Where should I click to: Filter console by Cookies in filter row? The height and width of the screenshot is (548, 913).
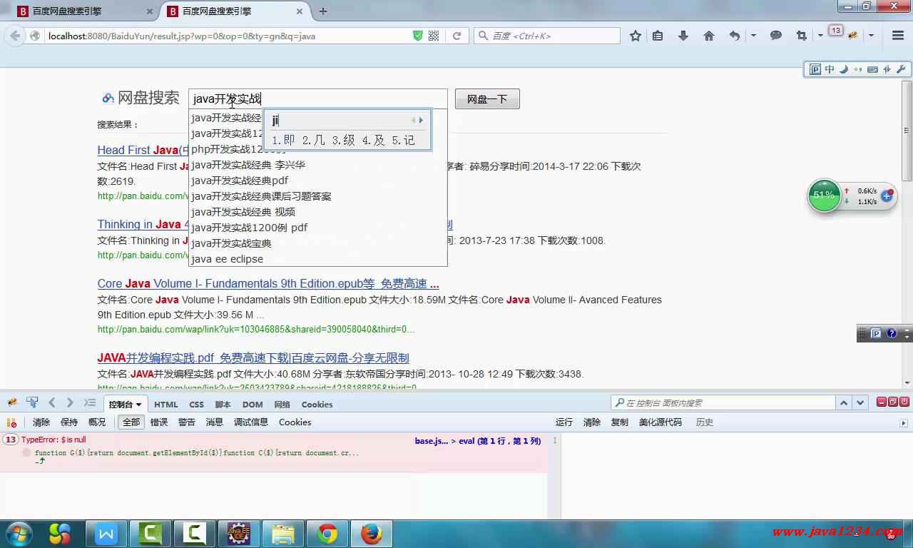pyautogui.click(x=295, y=422)
